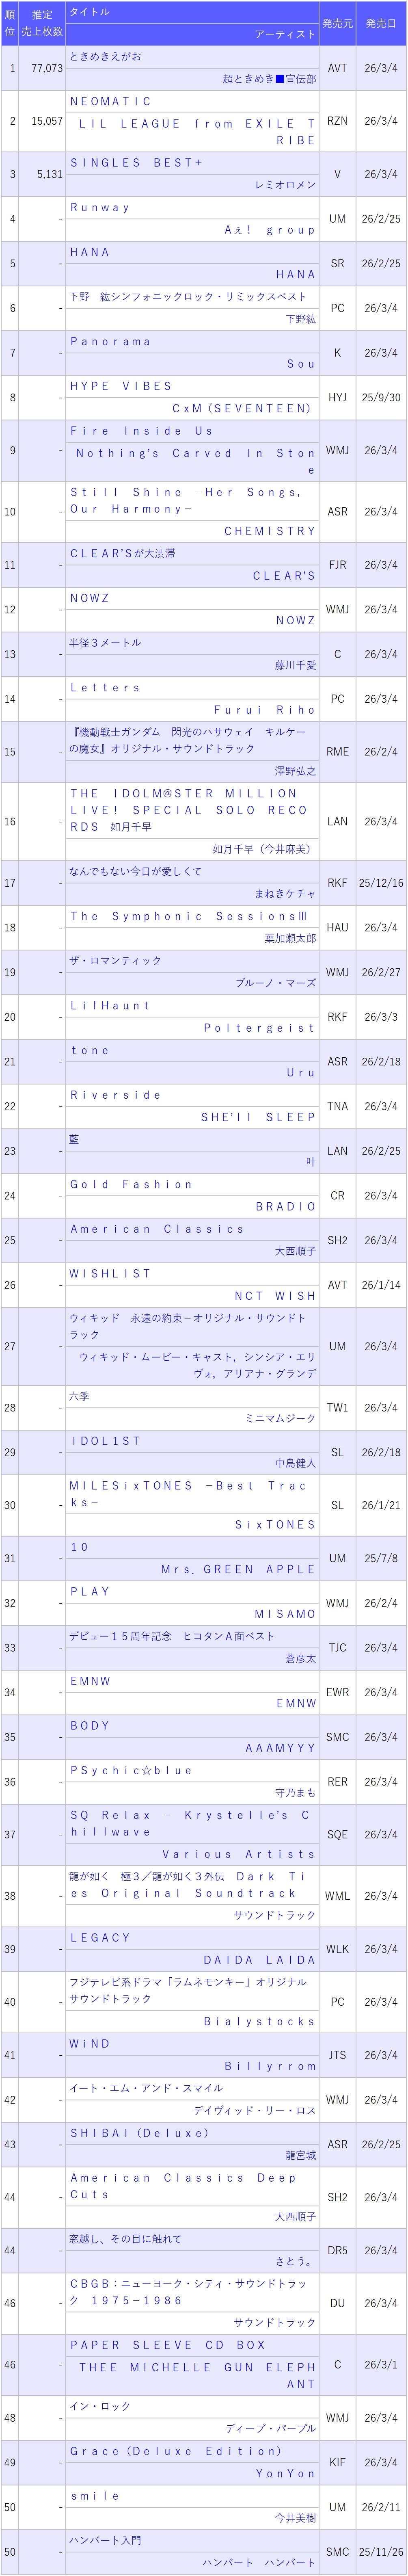This screenshot has height=2576, width=408.
Task: Select the album title NEOMATIC
Action: tap(111, 102)
